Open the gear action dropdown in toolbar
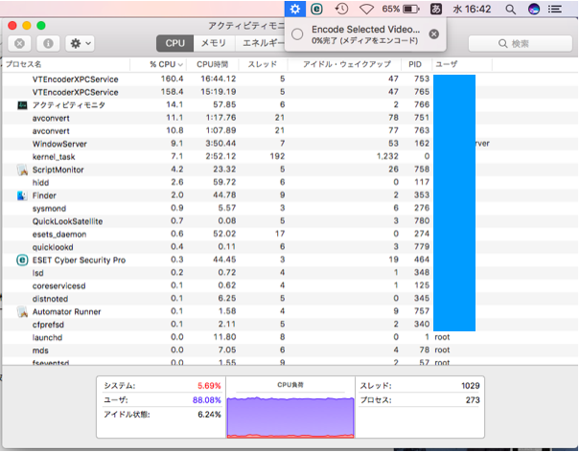This screenshot has height=452, width=580. point(79,44)
